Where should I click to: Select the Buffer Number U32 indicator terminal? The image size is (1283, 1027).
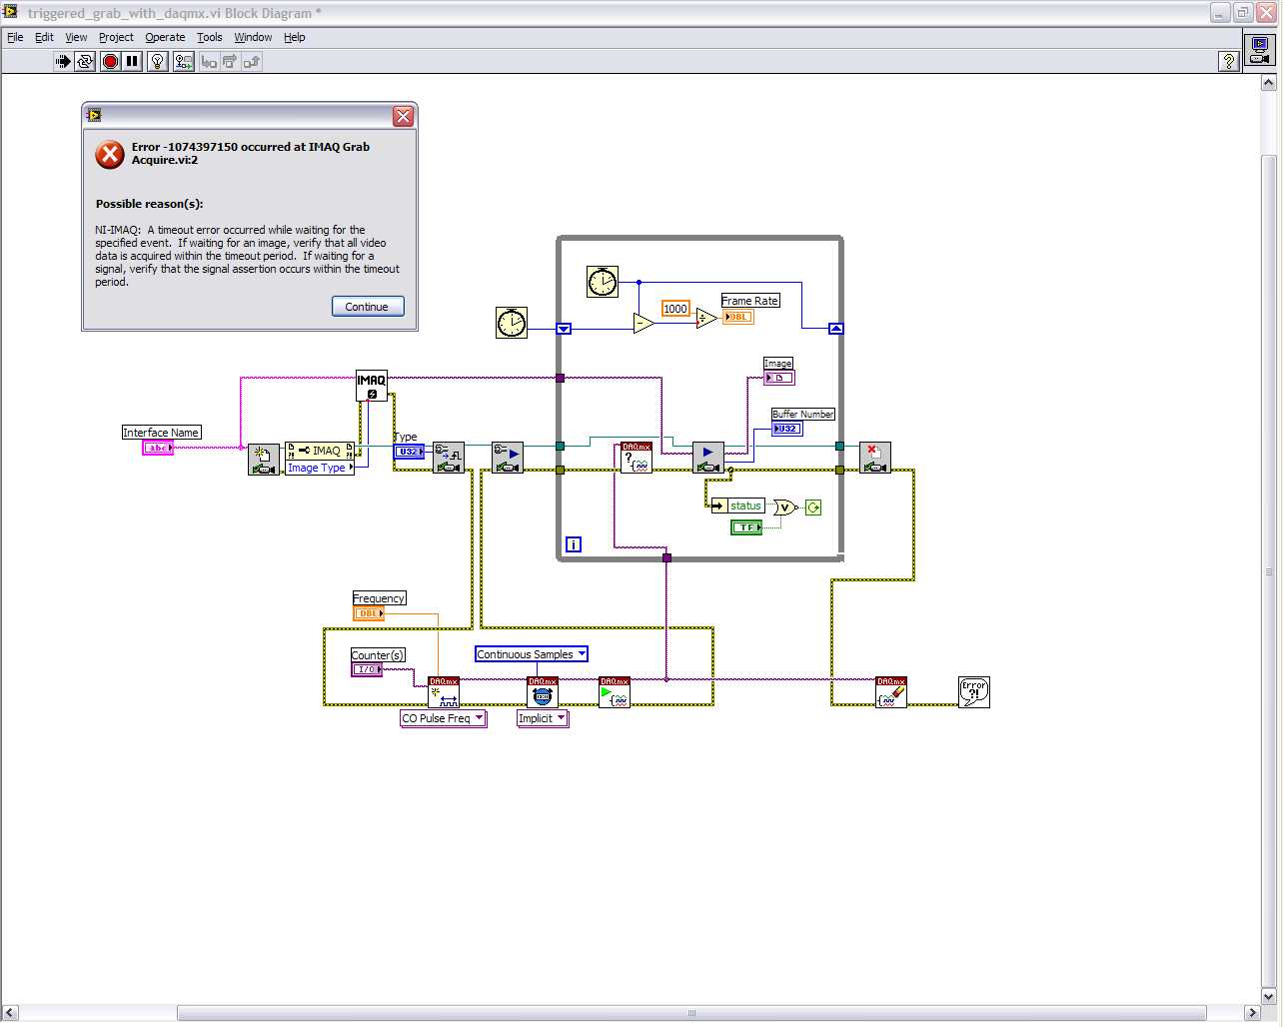coord(787,429)
